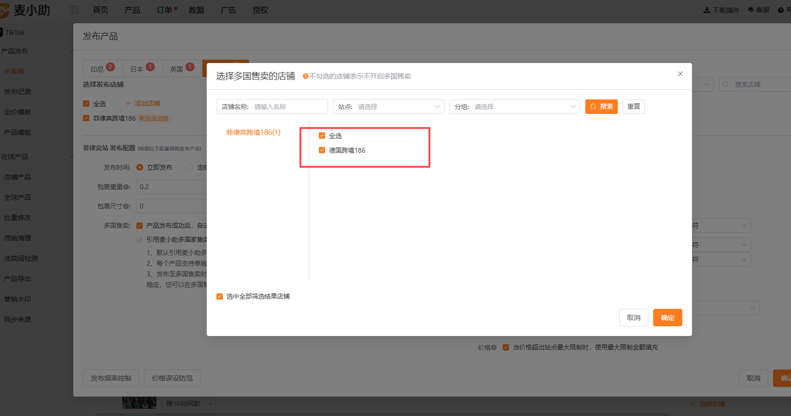Open the 产品 menu
The height and width of the screenshot is (416, 791).
pos(132,10)
